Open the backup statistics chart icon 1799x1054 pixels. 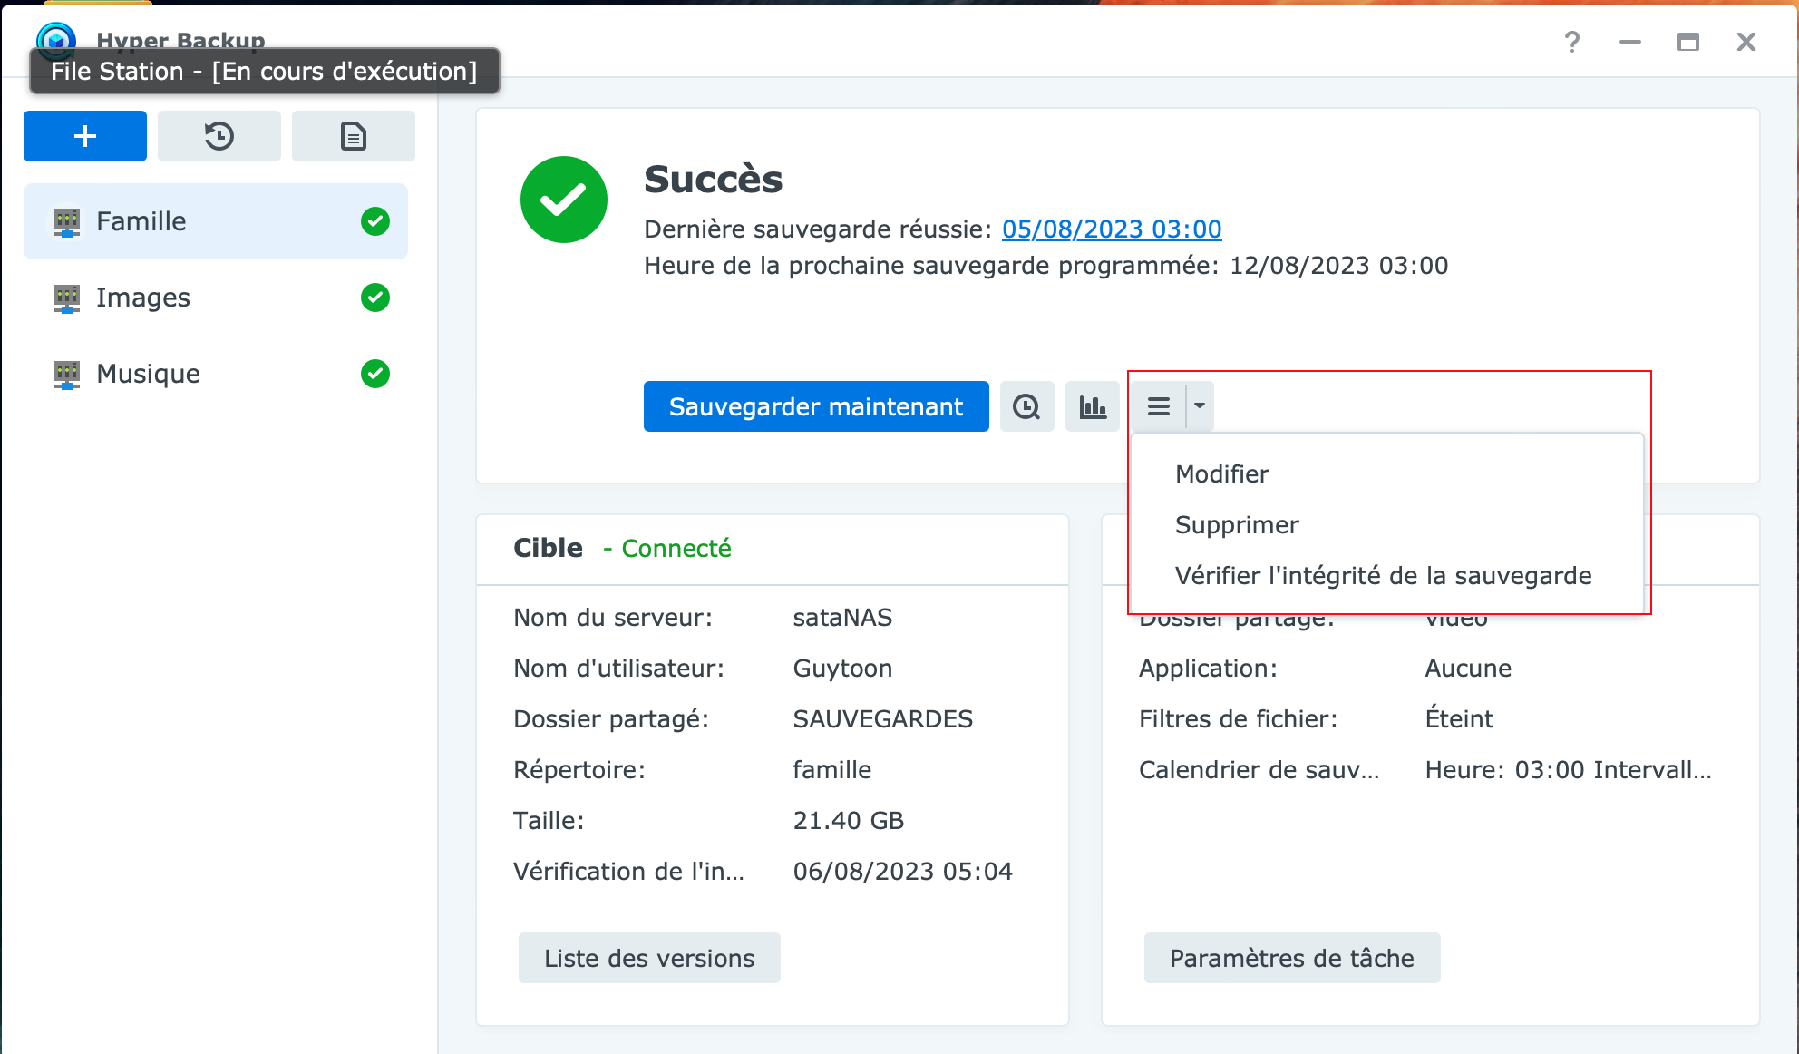coord(1092,406)
